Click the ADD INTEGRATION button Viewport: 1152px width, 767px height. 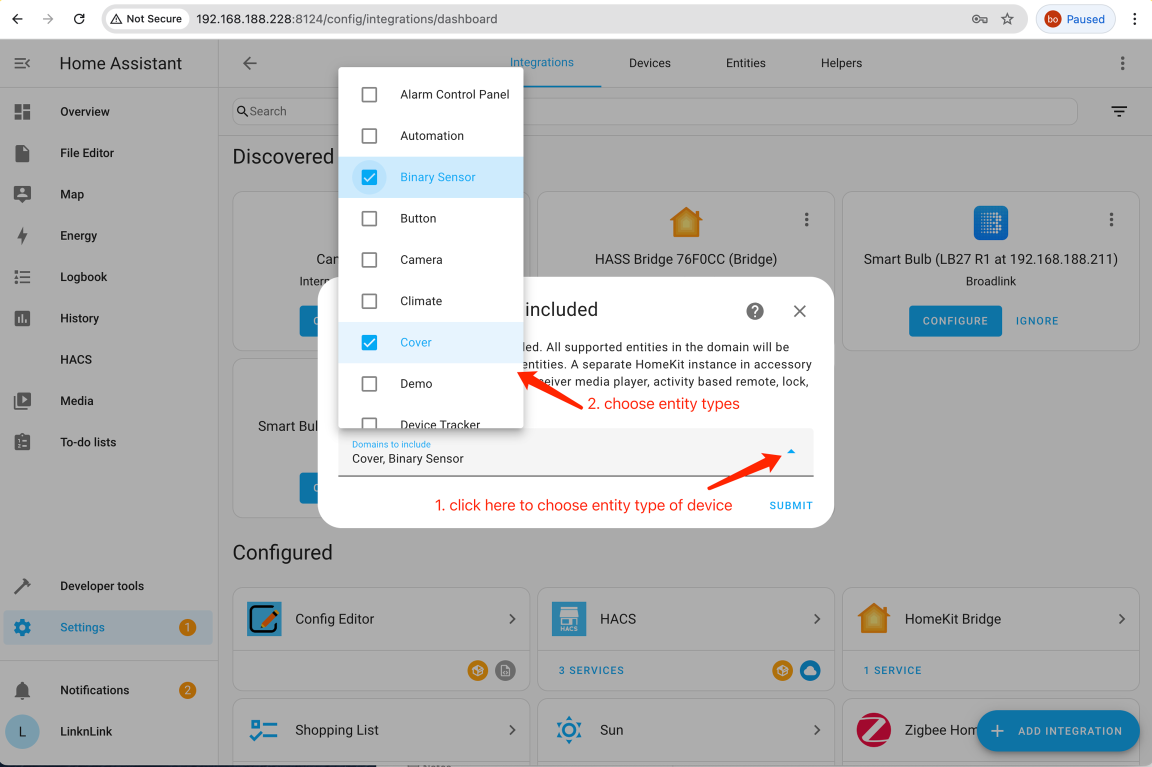tap(1058, 730)
